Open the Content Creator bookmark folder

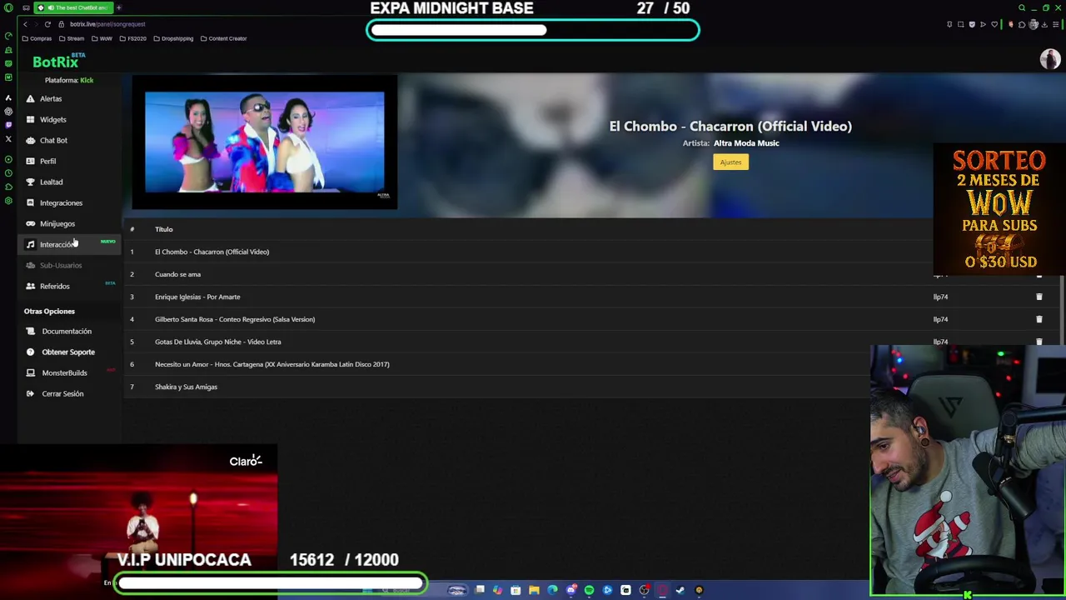coord(223,38)
